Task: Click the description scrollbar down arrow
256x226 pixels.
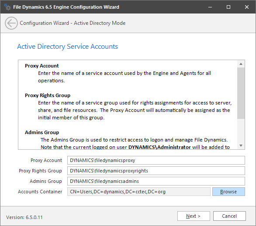Action: pyautogui.click(x=241, y=145)
